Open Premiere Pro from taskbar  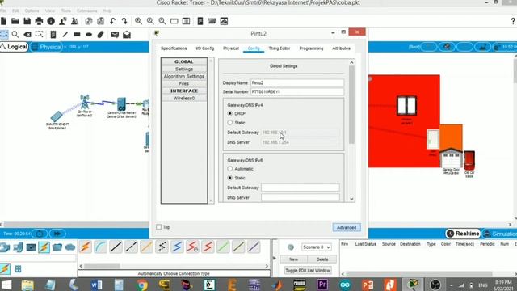(322, 285)
